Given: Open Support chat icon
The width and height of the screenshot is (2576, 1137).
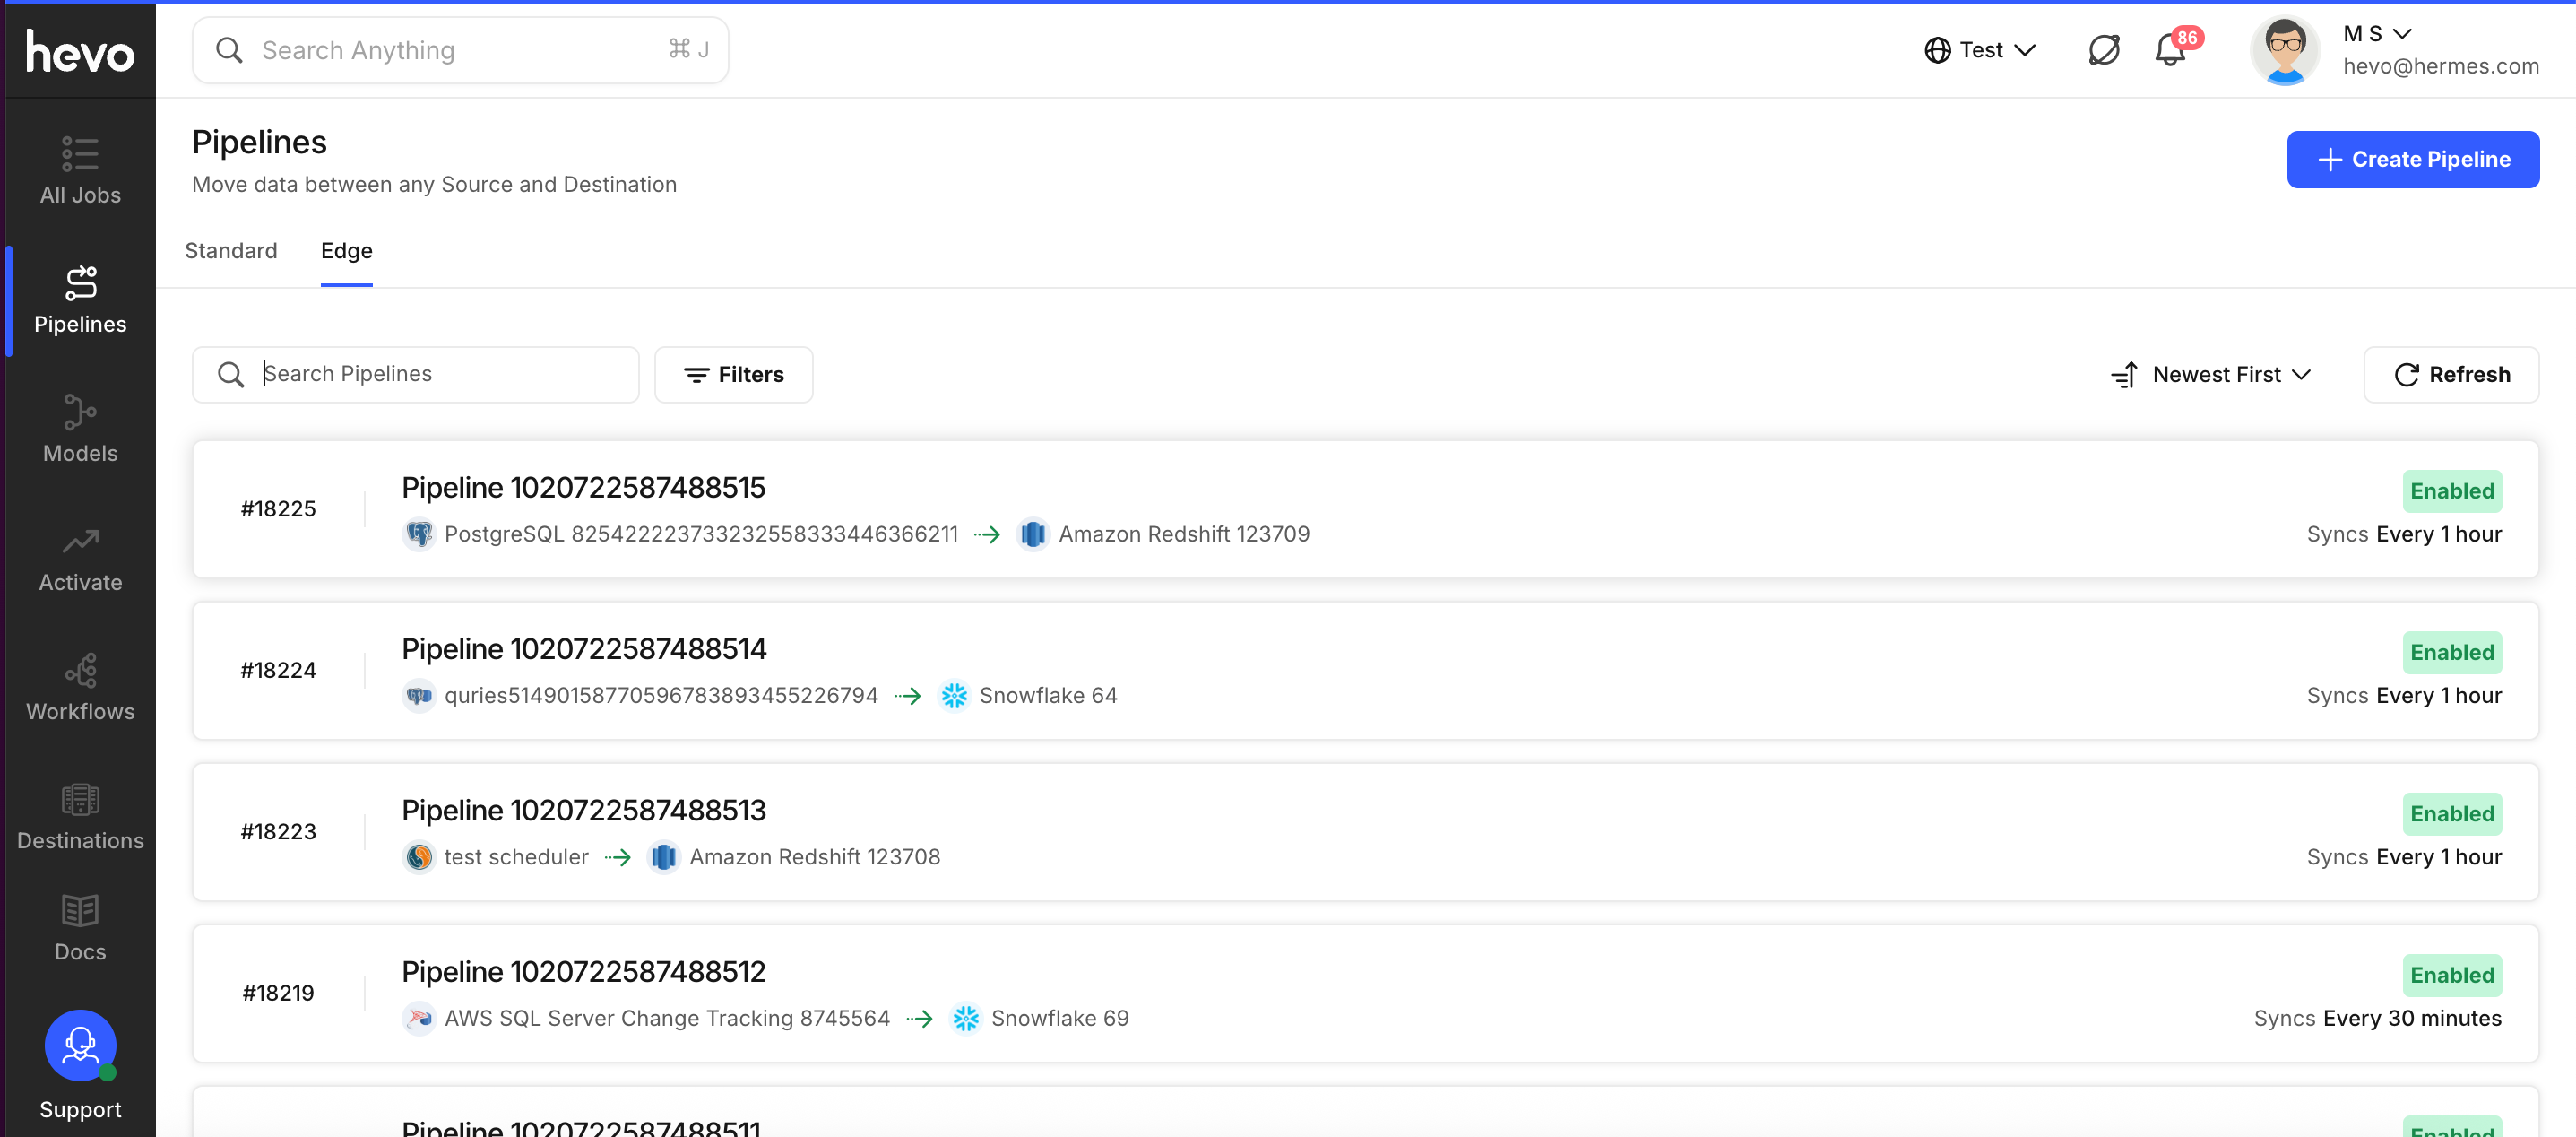Looking at the screenshot, I should pyautogui.click(x=80, y=1046).
